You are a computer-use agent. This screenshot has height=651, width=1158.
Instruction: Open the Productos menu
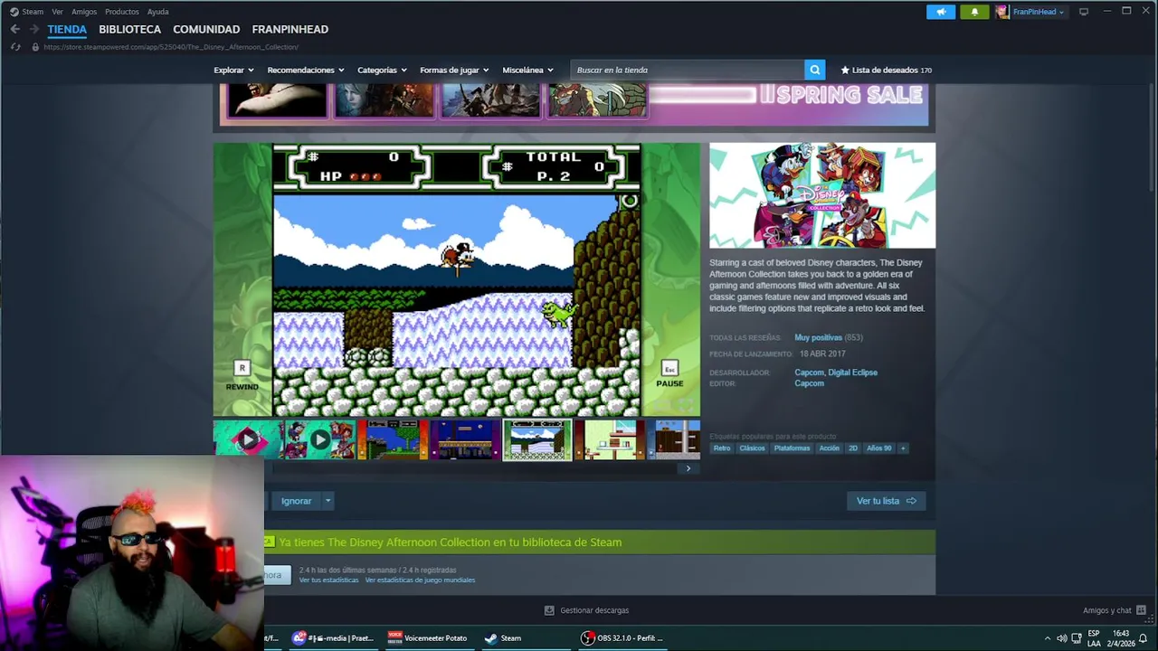pos(122,12)
